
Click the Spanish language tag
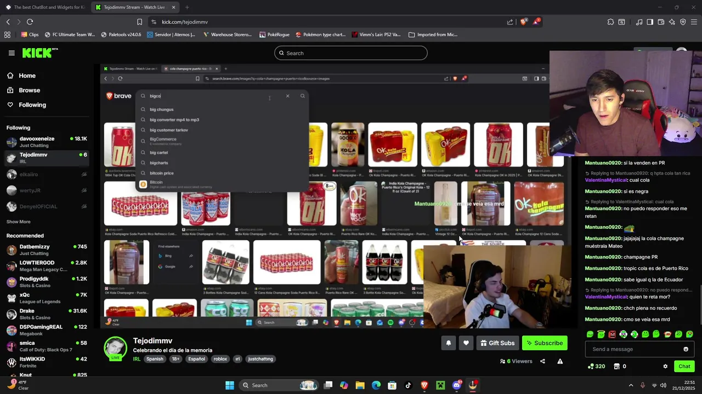pos(155,359)
